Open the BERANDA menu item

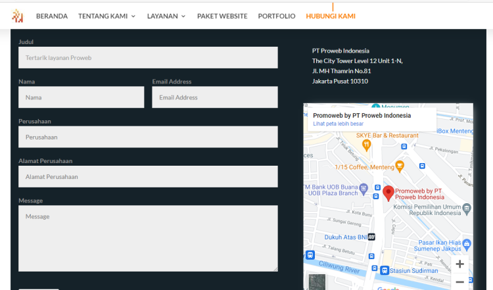tap(52, 16)
